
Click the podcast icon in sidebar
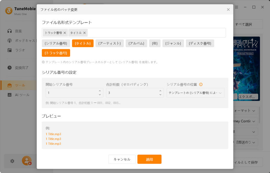9,40
